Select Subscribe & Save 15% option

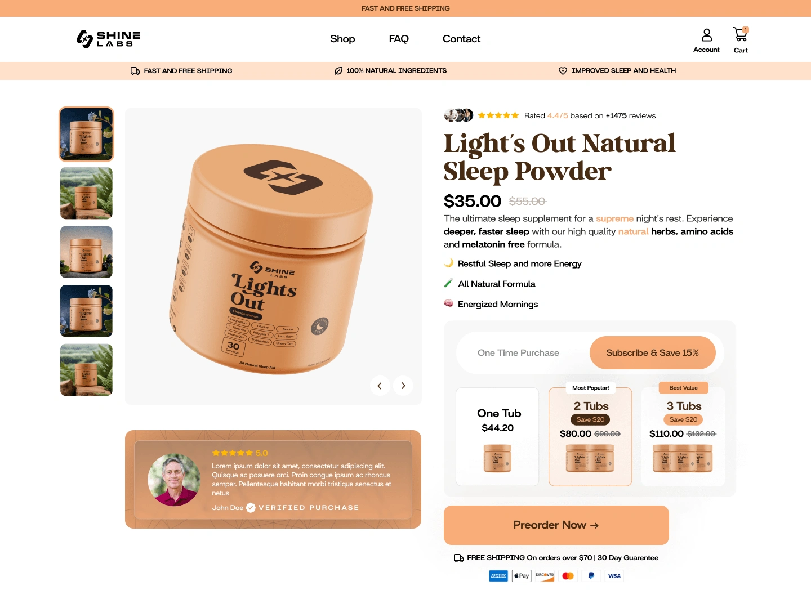652,353
